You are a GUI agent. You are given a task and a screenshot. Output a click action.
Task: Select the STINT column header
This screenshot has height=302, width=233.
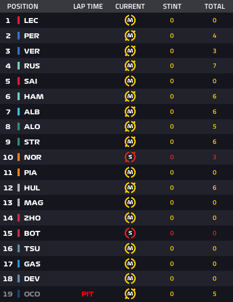coord(172,7)
